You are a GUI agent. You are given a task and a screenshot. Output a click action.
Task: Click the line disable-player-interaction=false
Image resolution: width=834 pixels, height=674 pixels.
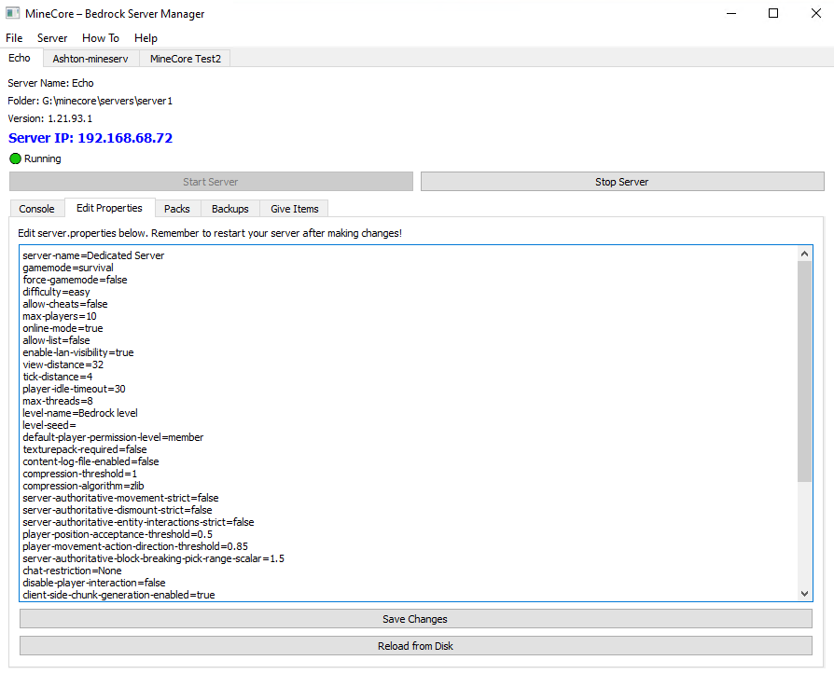pyautogui.click(x=94, y=583)
